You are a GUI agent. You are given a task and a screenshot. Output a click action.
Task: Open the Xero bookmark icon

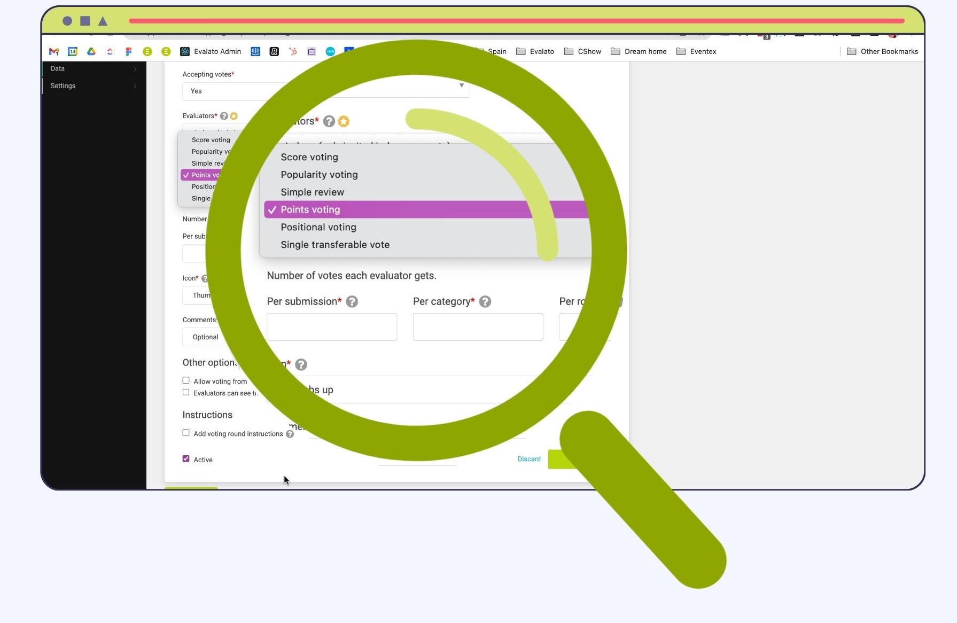click(330, 51)
